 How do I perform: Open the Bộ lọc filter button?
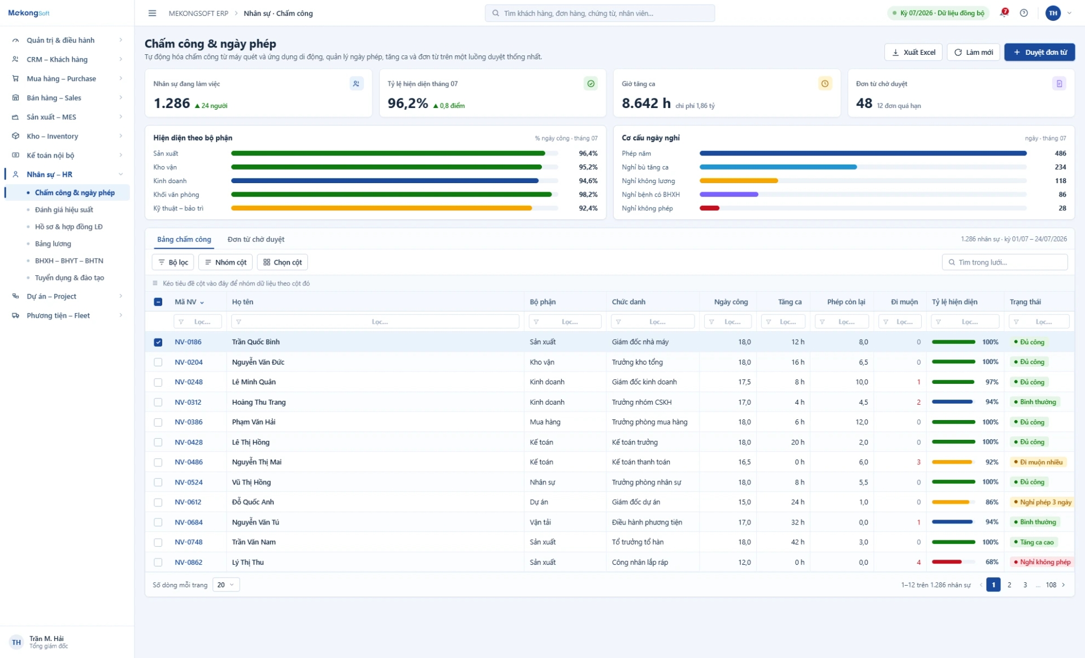pyautogui.click(x=173, y=262)
